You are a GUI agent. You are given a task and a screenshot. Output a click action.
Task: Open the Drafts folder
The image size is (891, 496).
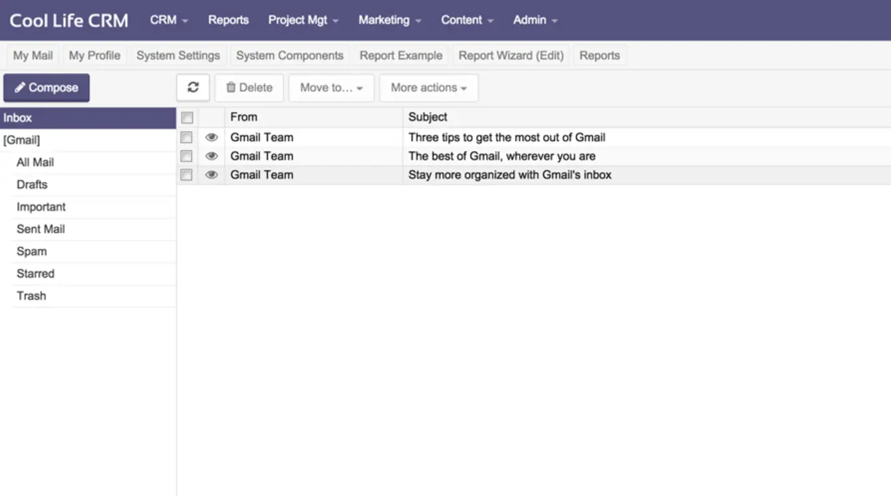coord(31,184)
